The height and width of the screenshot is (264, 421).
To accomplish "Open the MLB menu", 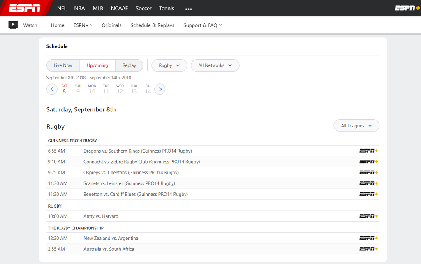I will (98, 8).
